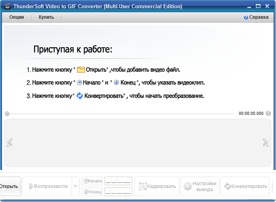Open Справка help
The image size is (276, 202).
(256, 17)
